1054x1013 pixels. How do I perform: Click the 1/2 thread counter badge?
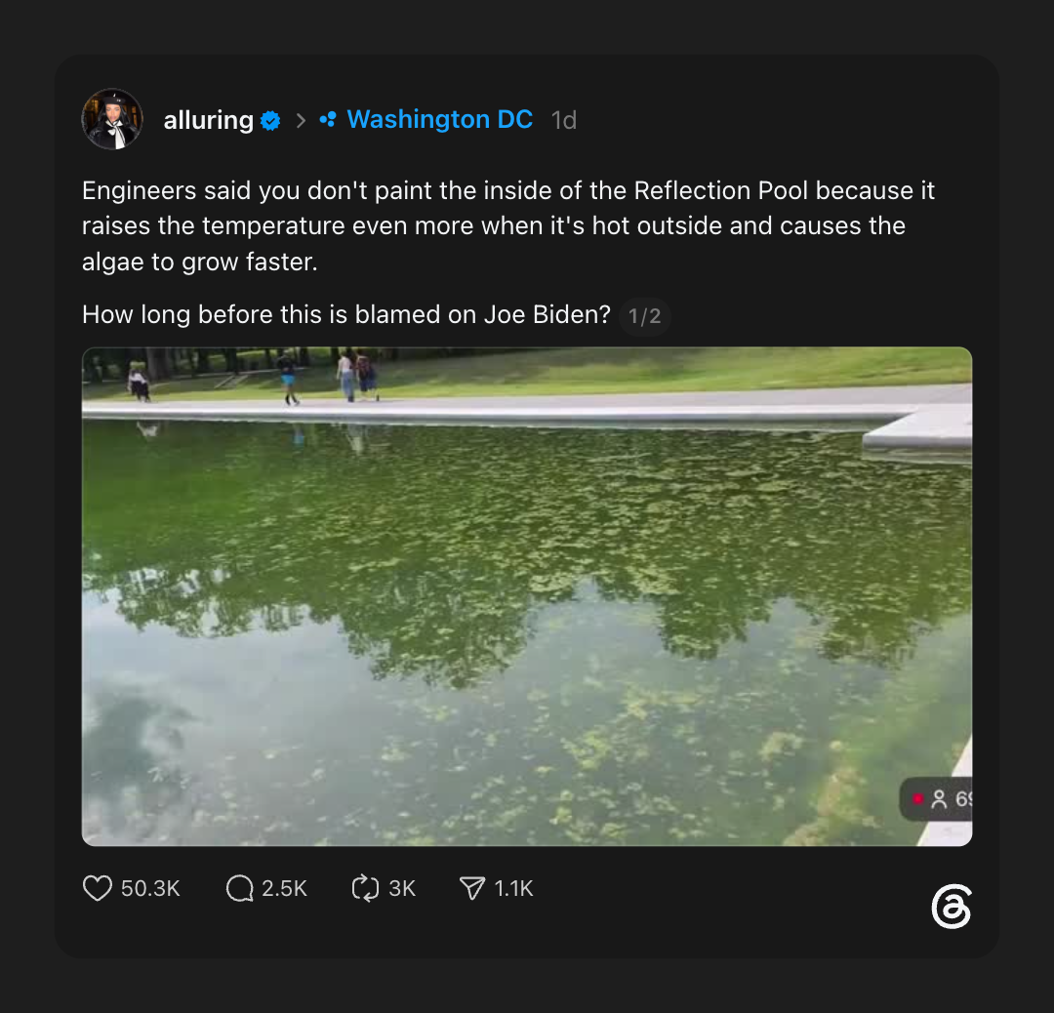tap(645, 316)
